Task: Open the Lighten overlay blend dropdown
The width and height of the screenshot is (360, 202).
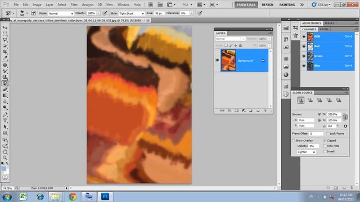Action: coord(306,152)
